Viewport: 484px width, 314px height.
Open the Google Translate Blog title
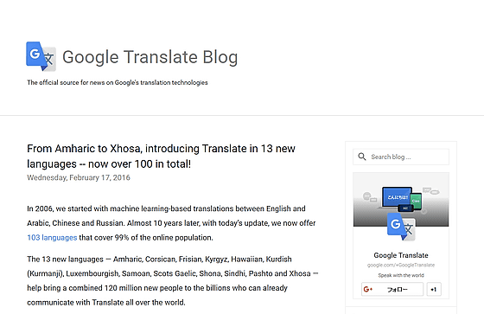pyautogui.click(x=150, y=57)
